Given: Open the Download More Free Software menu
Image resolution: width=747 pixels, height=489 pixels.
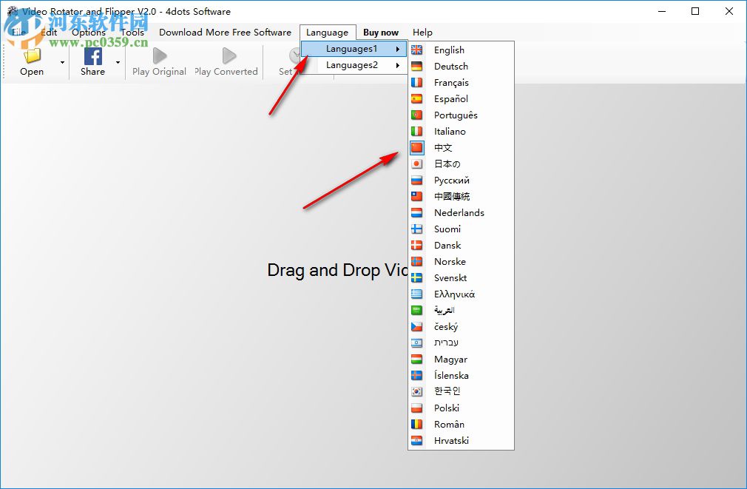Looking at the screenshot, I should pyautogui.click(x=225, y=33).
